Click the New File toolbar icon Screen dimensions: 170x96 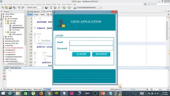3,7
